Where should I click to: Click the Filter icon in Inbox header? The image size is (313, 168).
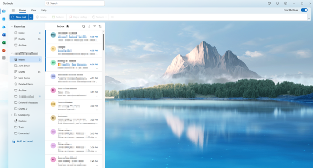click(x=95, y=26)
